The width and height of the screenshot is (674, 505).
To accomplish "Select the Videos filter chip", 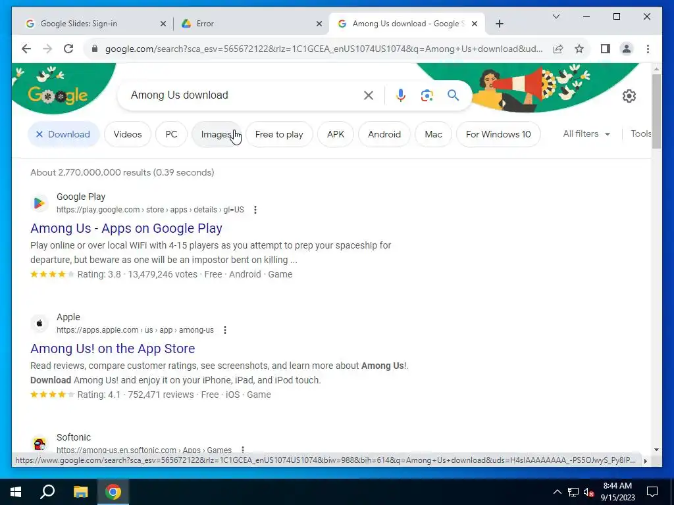I will click(x=128, y=134).
